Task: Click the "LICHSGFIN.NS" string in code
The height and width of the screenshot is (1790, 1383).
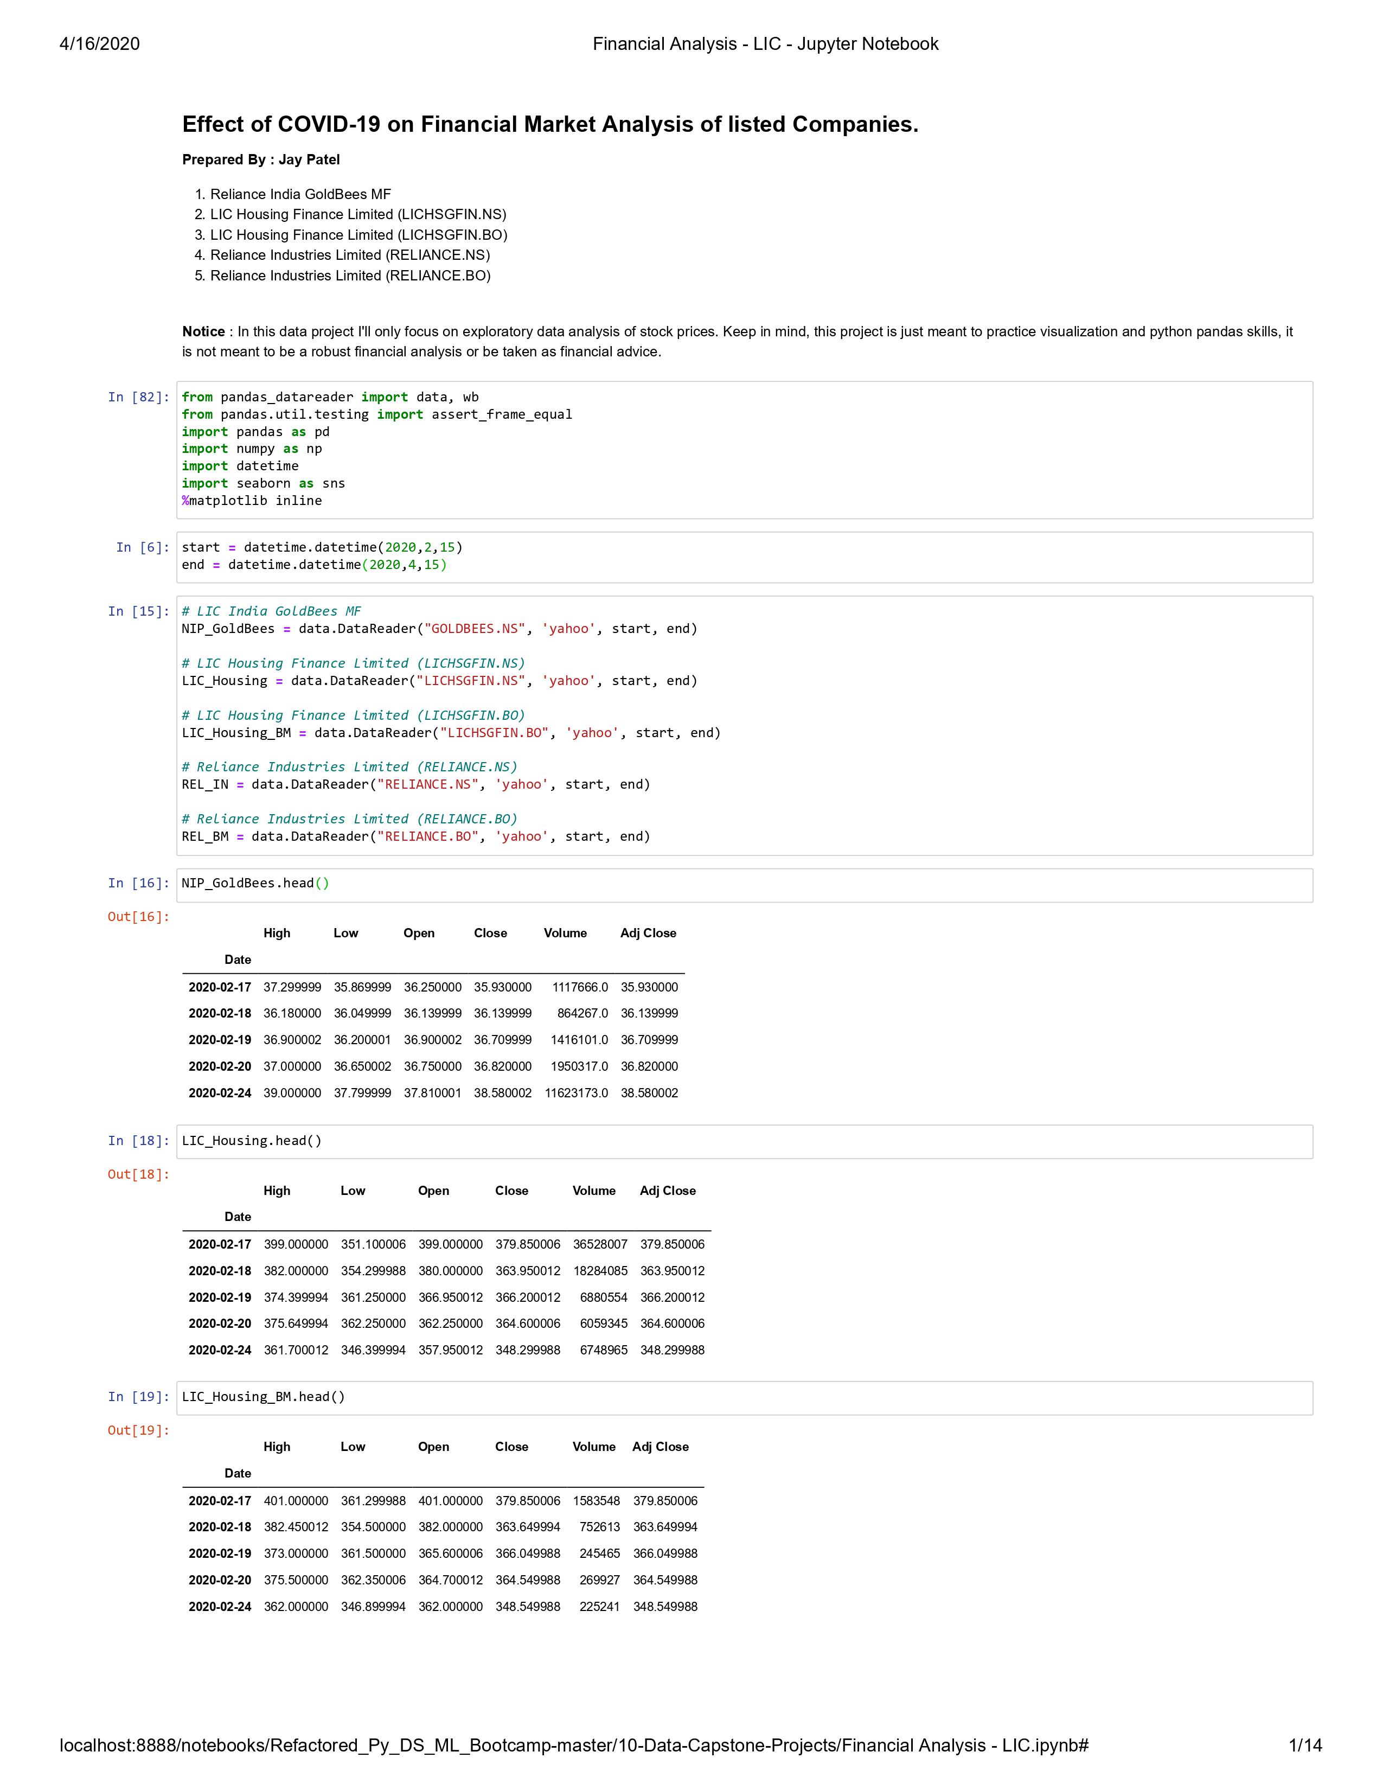Action: pyautogui.click(x=470, y=681)
